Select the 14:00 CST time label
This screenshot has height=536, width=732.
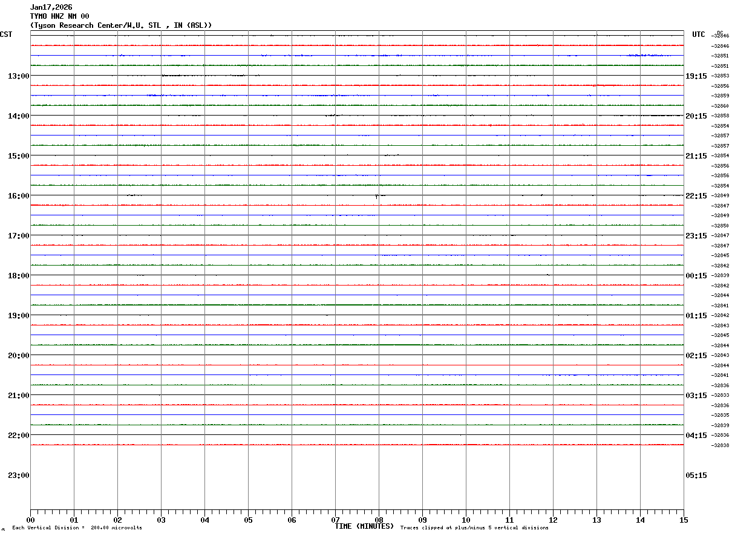(19, 116)
